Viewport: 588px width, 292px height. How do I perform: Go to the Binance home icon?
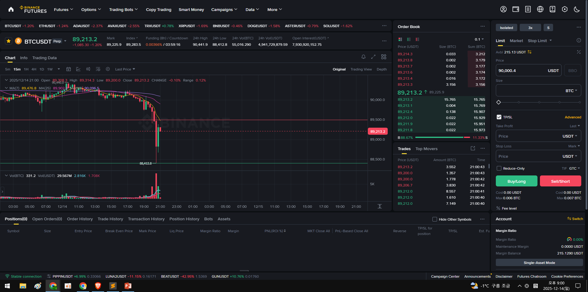[x=11, y=9]
